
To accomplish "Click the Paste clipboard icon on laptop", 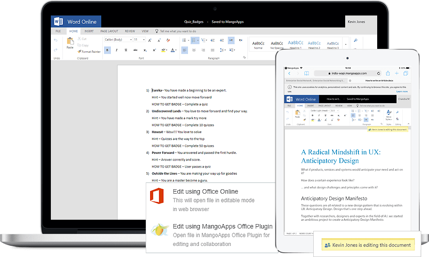I will click(70, 41).
